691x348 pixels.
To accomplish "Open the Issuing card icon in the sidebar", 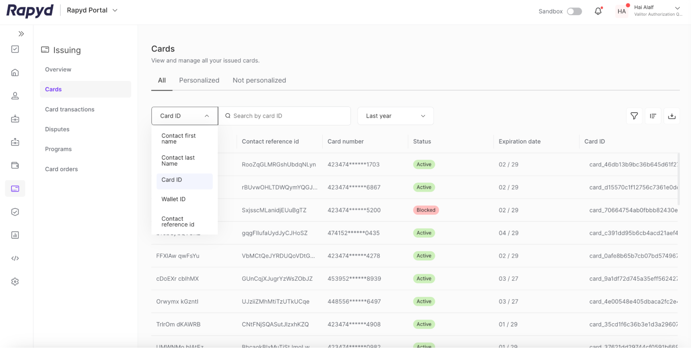I will (x=15, y=188).
